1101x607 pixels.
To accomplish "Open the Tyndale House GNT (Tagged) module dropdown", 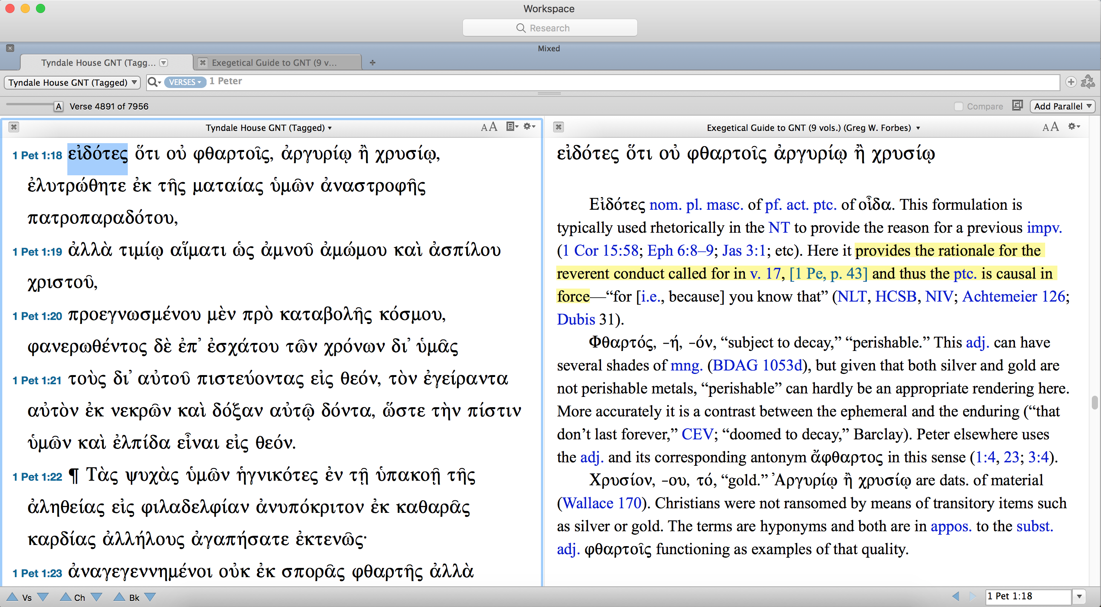I will (x=72, y=82).
